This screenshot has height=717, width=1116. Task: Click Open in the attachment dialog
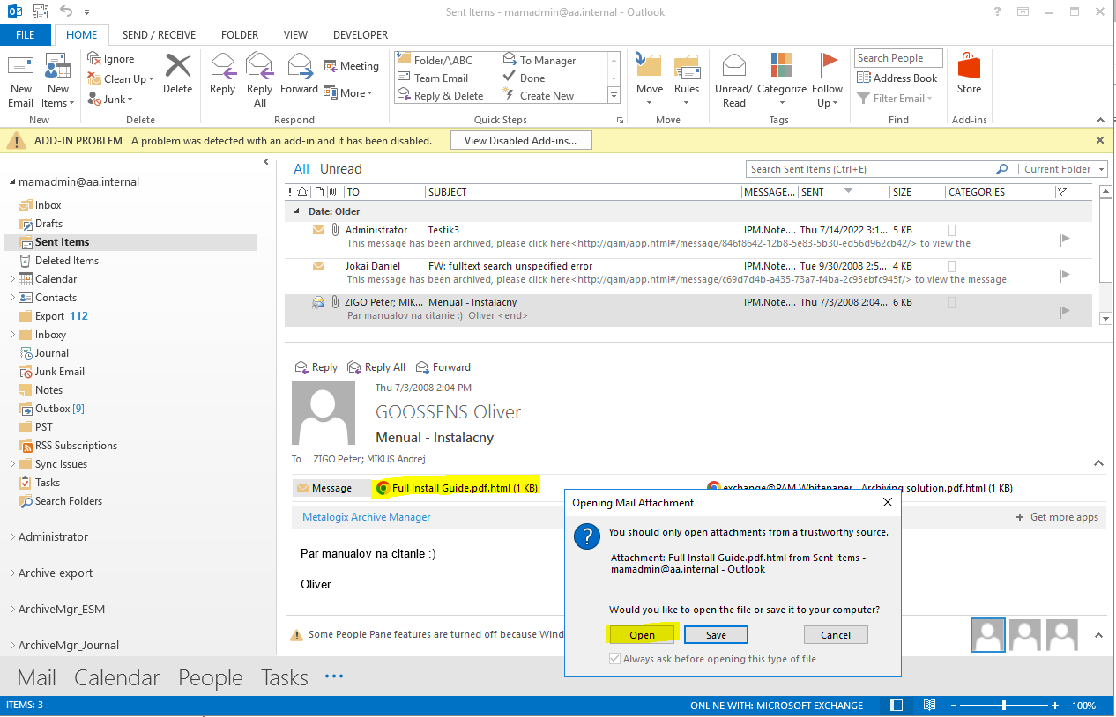[x=642, y=635]
